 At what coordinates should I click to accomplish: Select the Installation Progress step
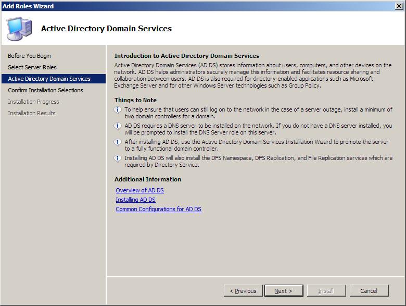tap(33, 102)
